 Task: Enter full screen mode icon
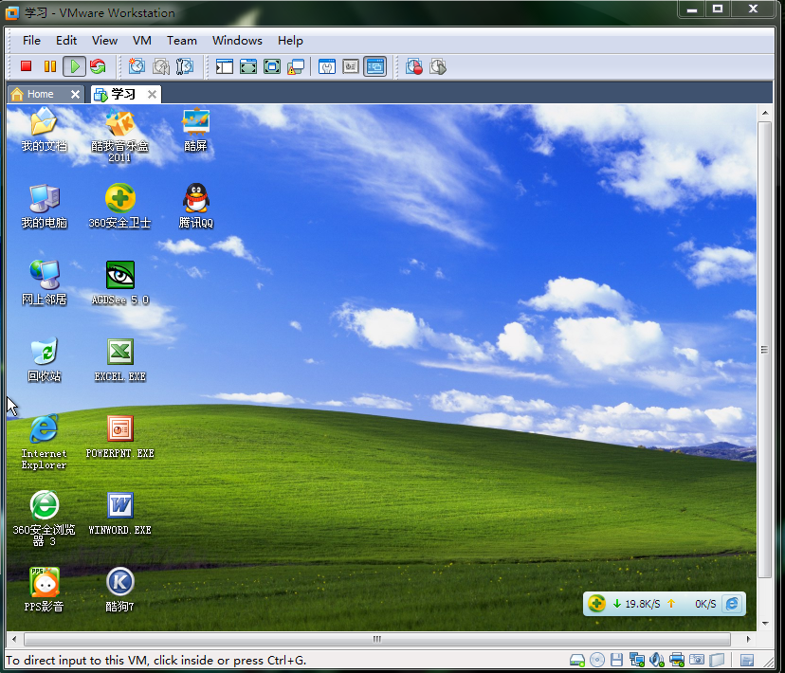[x=272, y=66]
